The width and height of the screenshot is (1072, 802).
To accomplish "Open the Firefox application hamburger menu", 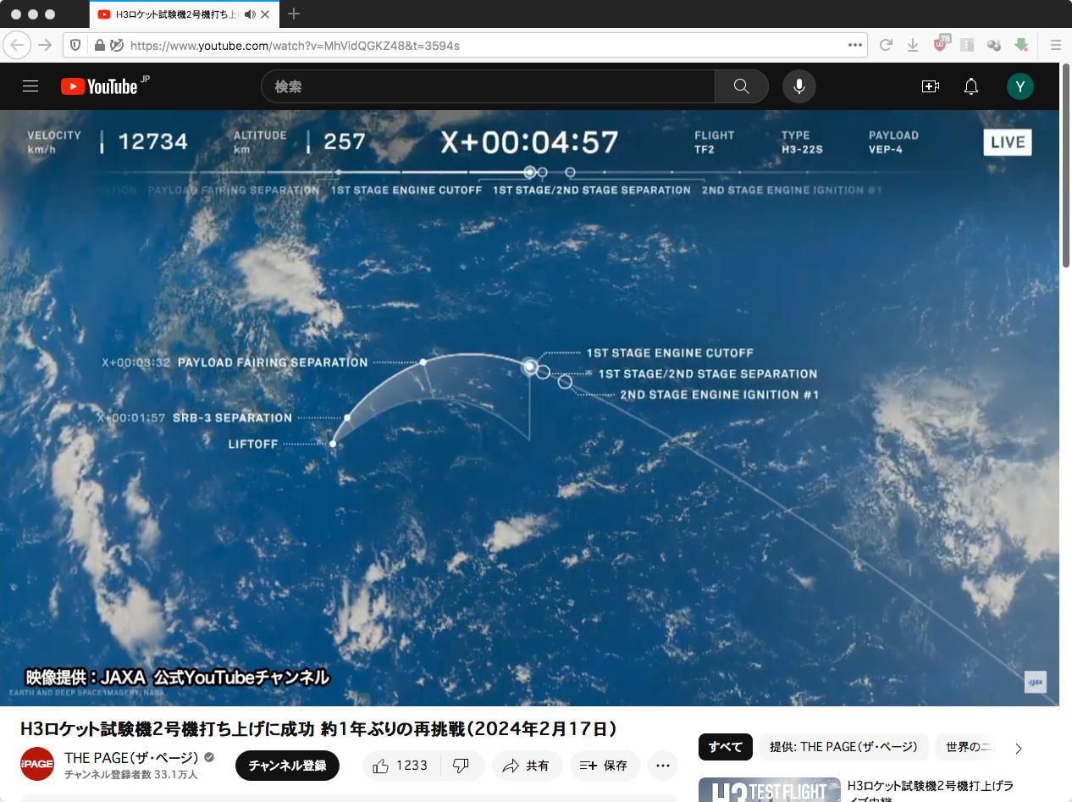I will click(1056, 45).
